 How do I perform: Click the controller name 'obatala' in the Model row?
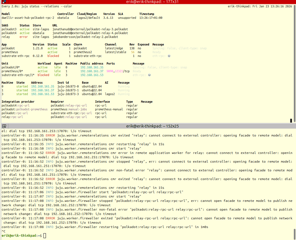tap(63, 18)
